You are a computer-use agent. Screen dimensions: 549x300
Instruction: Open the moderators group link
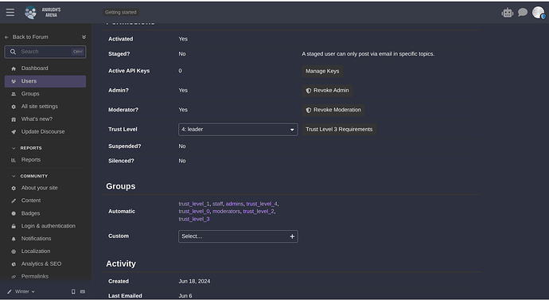coord(226,212)
